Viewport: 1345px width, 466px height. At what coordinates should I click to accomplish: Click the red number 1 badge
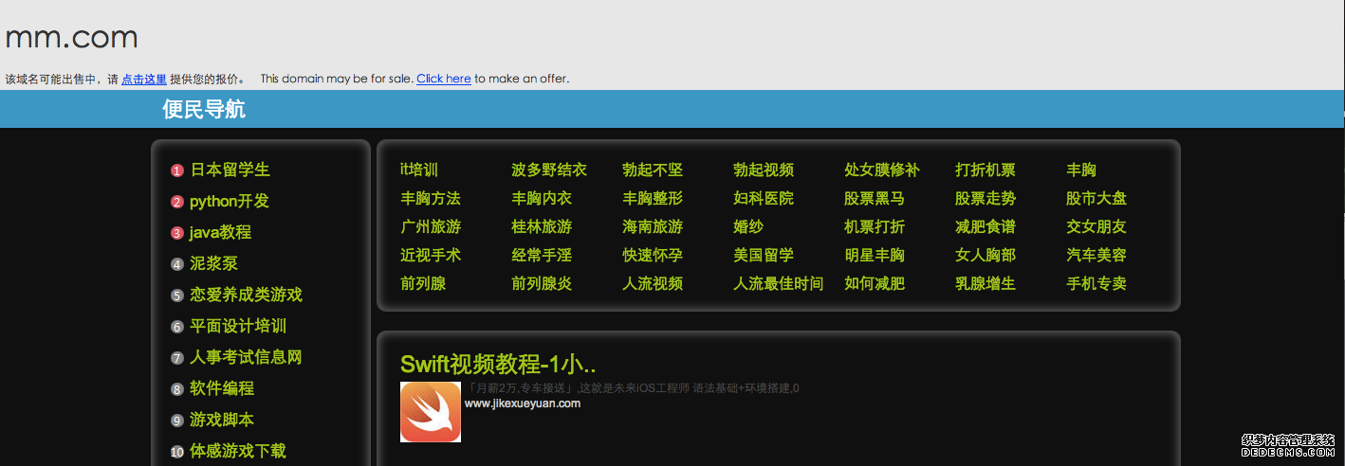[177, 170]
